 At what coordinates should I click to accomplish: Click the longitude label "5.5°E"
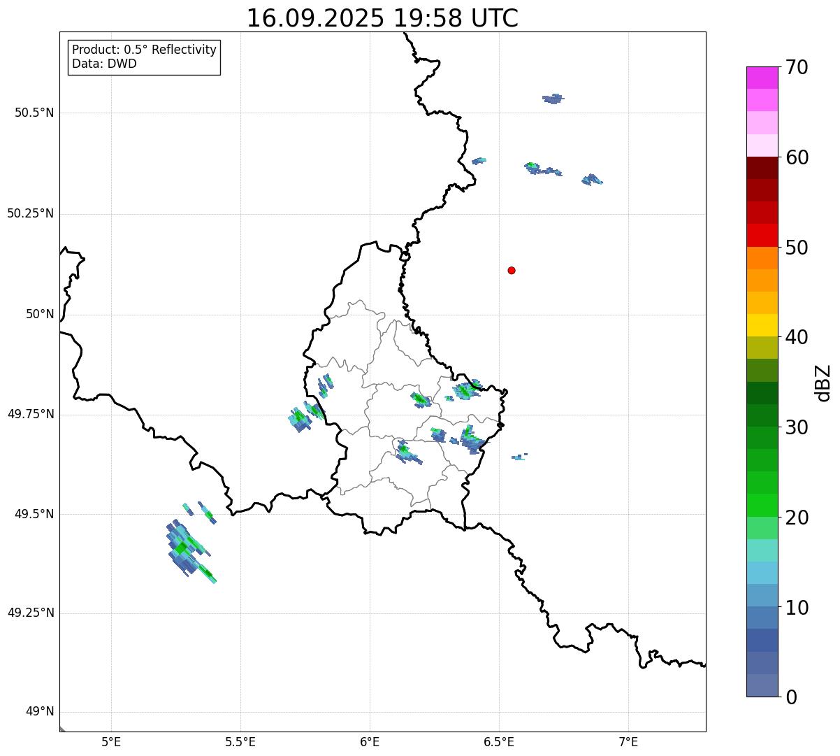tap(241, 741)
